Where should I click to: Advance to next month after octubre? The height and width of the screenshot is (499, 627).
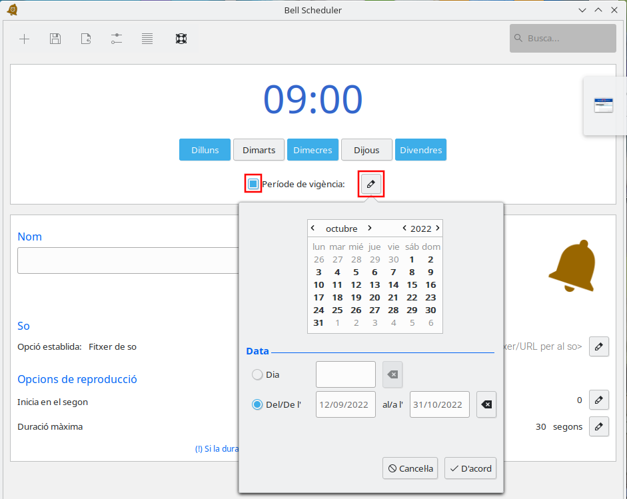point(370,228)
